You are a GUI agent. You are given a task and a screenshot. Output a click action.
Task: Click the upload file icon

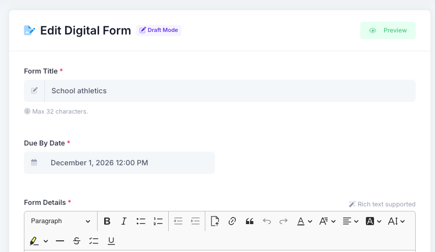click(215, 221)
